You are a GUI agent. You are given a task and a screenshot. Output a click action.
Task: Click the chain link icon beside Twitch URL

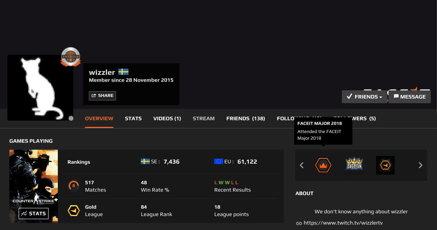click(x=299, y=223)
